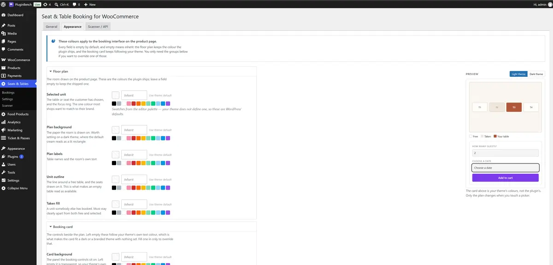This screenshot has height=265, width=553.
Task: Open the Food Products menu
Action: [18, 114]
